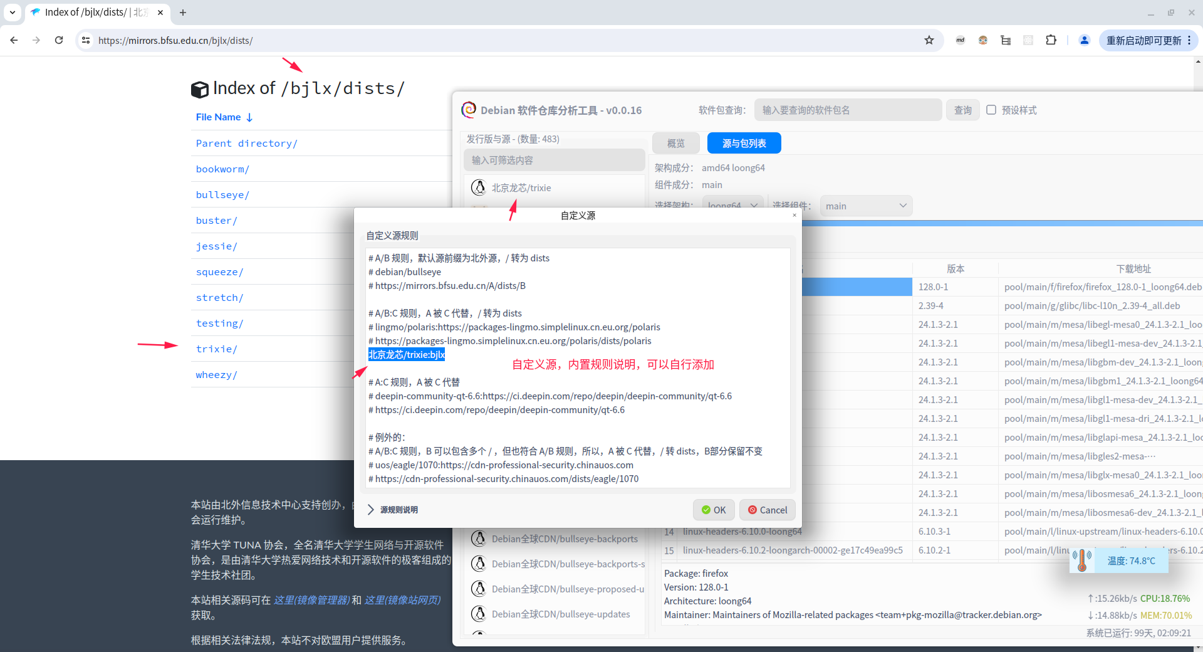
Task: Toggle the 预设样式 checkbox
Action: 991,110
